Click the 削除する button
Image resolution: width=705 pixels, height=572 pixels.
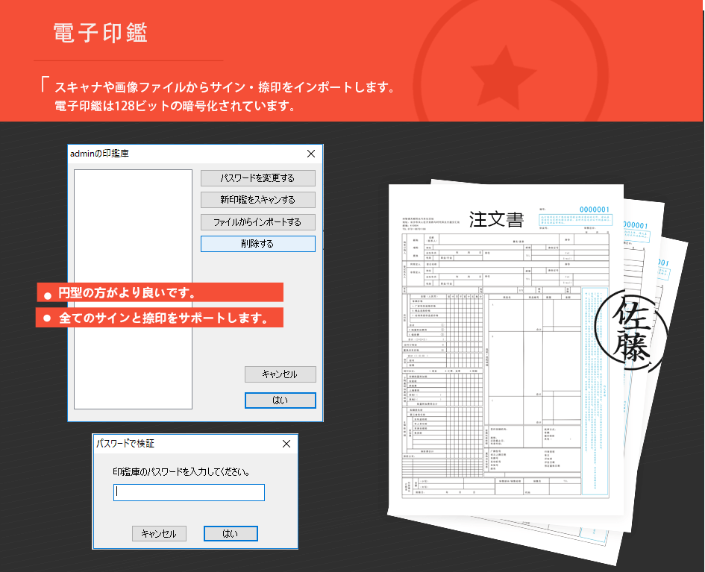pyautogui.click(x=257, y=244)
